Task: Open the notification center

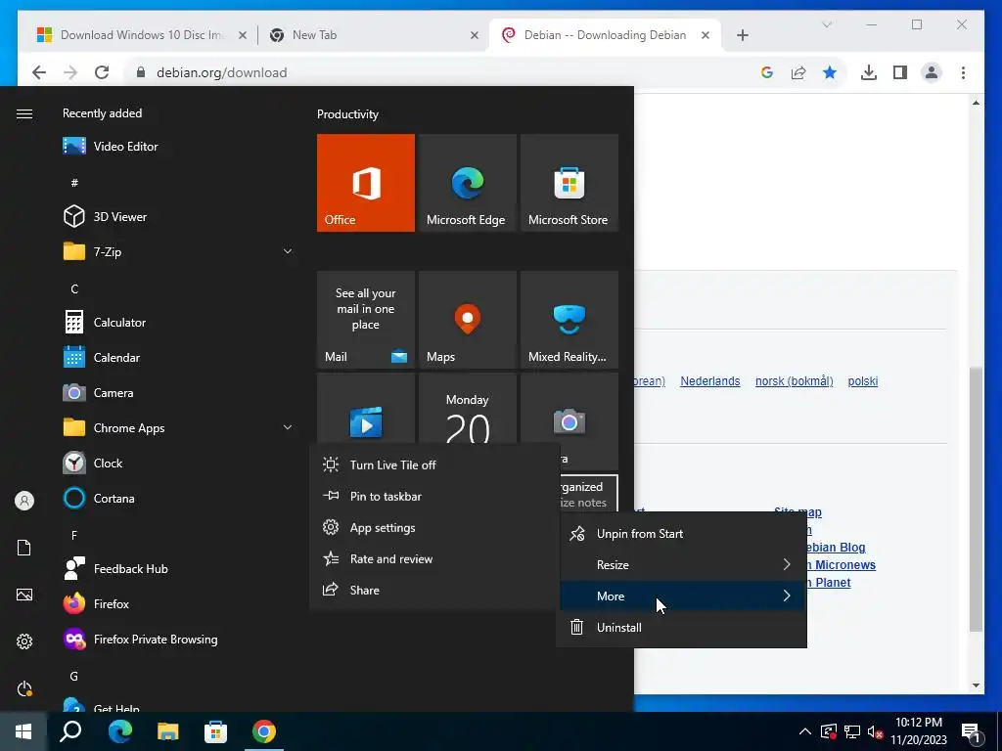Action: [x=971, y=731]
